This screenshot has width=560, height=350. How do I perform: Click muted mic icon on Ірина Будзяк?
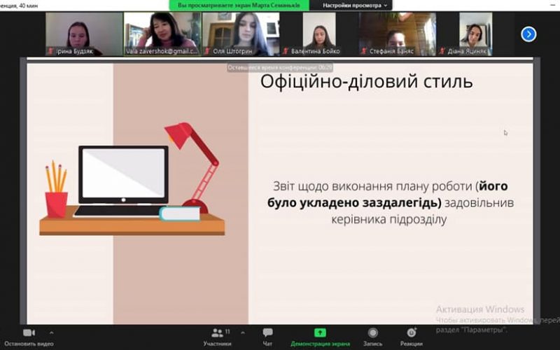pos(50,51)
